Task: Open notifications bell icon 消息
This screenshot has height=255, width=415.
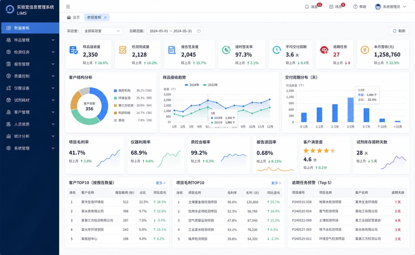Action: click(x=307, y=6)
